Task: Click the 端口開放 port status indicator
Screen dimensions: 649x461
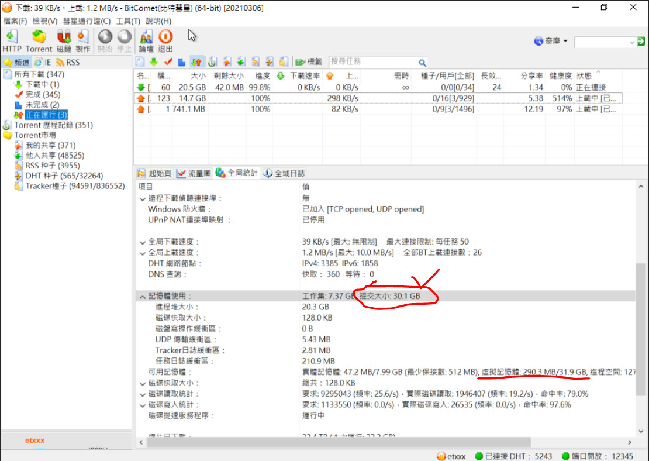Action: [x=598, y=456]
